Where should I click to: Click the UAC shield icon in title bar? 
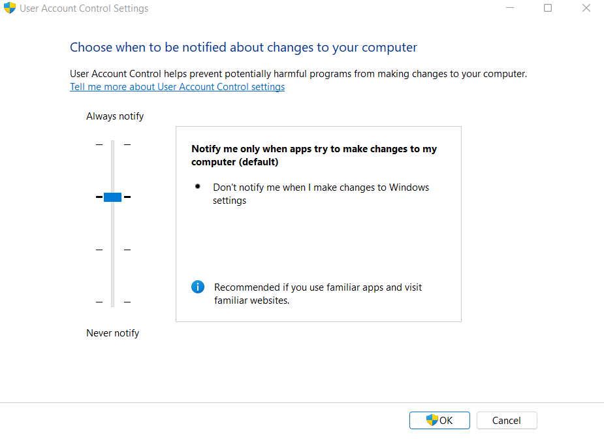(9, 8)
